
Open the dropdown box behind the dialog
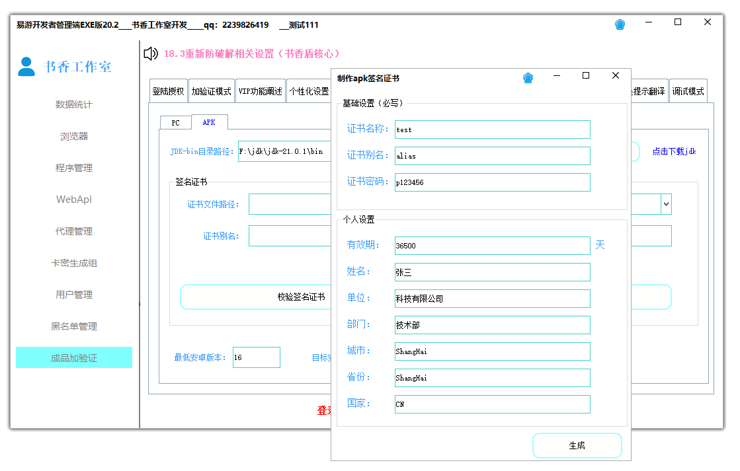[666, 204]
